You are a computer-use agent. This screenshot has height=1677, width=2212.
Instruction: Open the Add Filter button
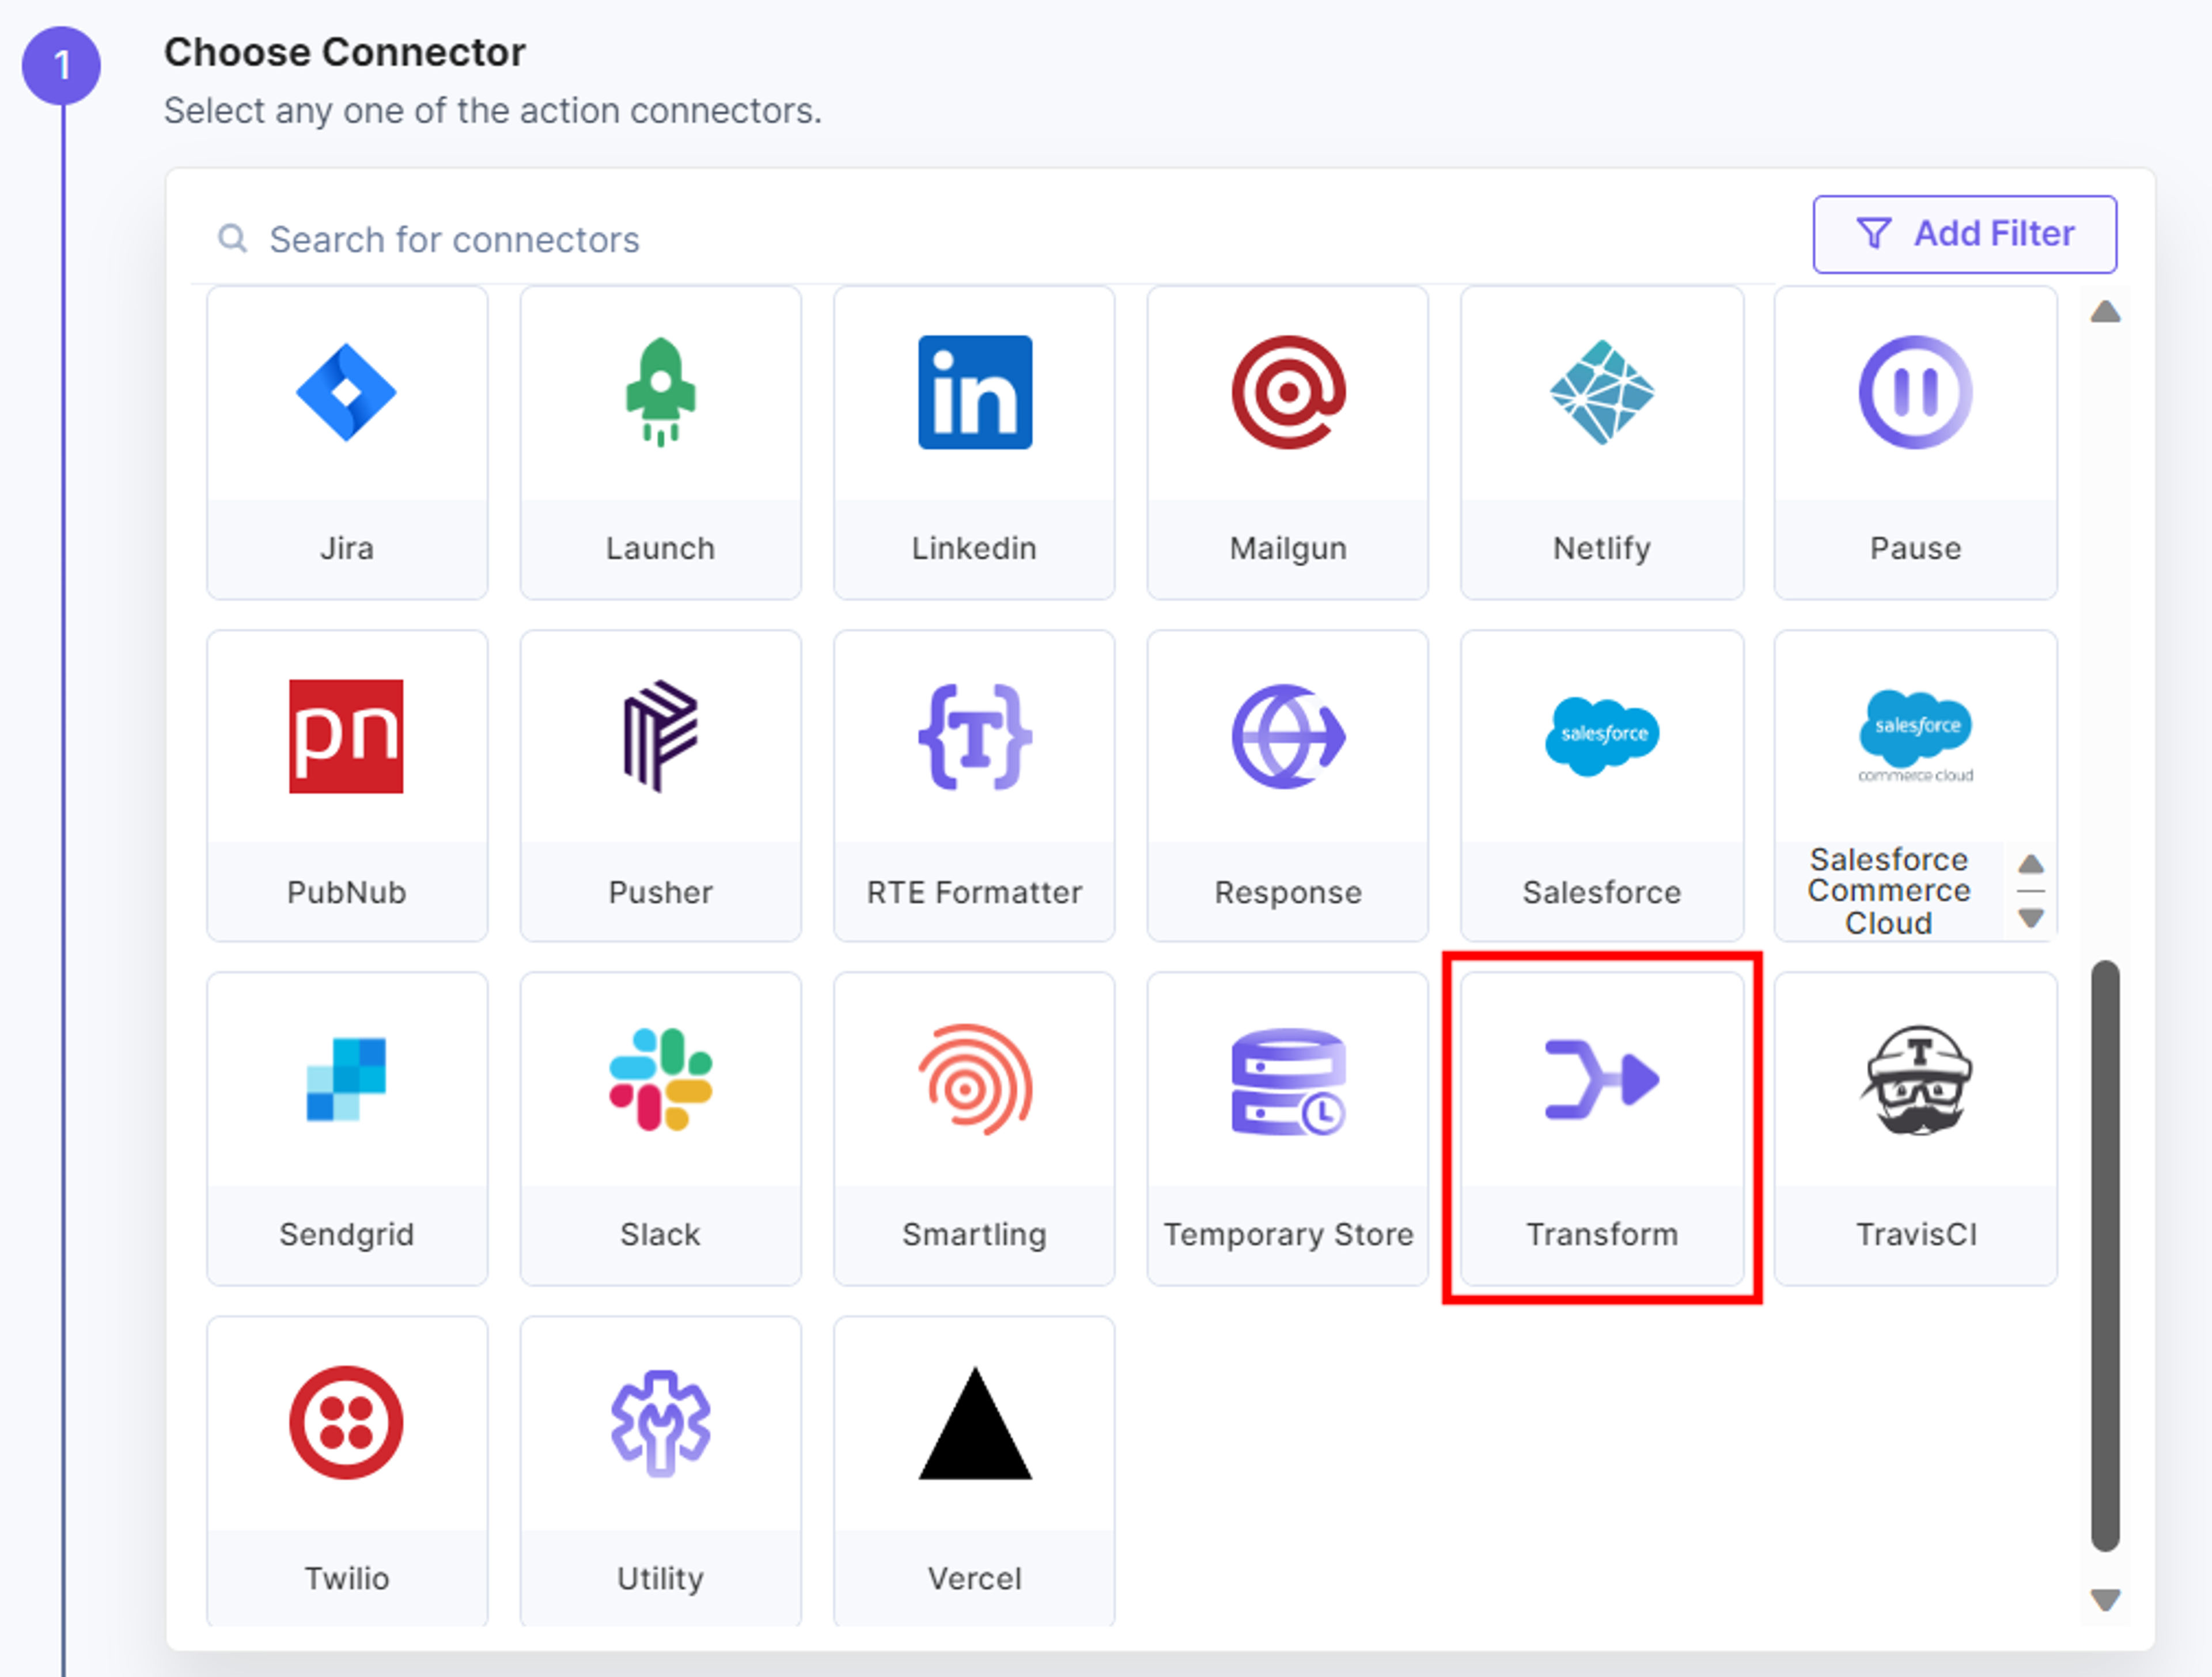(x=1964, y=234)
